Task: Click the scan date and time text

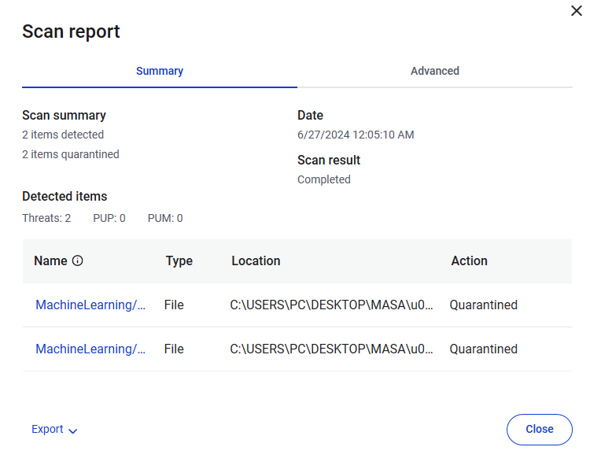Action: point(356,135)
